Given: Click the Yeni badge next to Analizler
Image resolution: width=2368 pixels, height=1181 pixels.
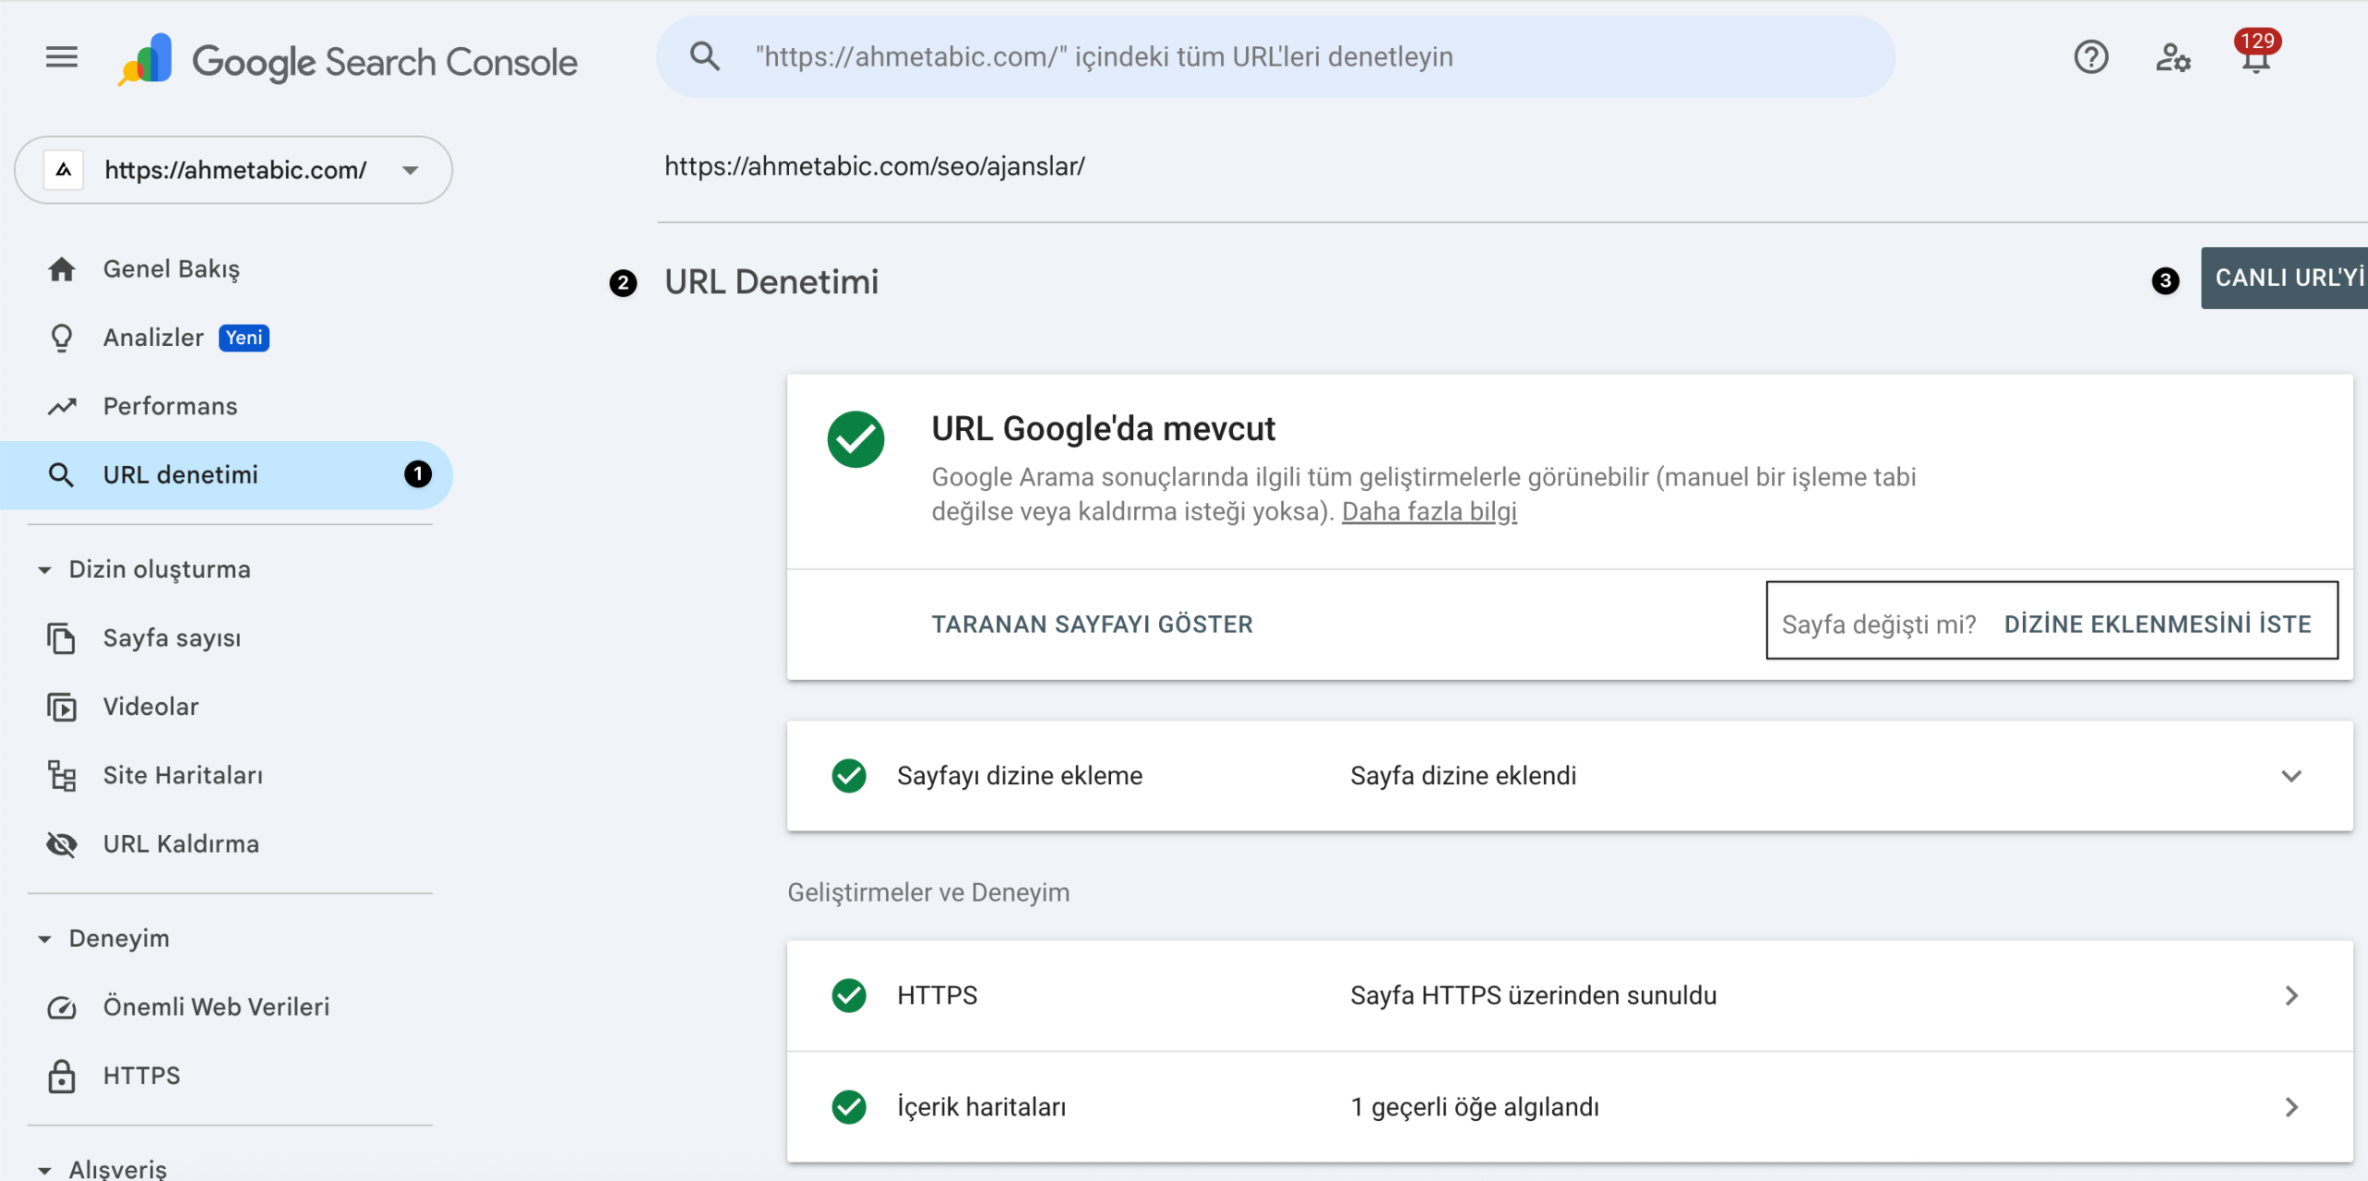Looking at the screenshot, I should click(244, 338).
